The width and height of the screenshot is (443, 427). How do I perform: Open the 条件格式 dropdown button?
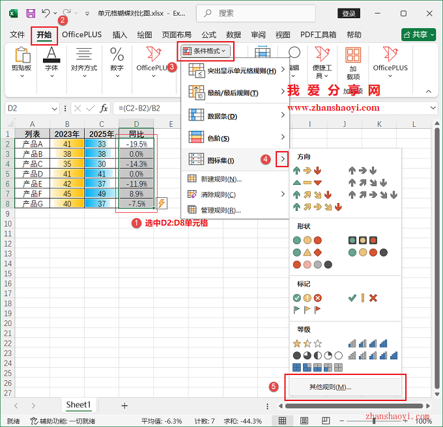pos(205,51)
